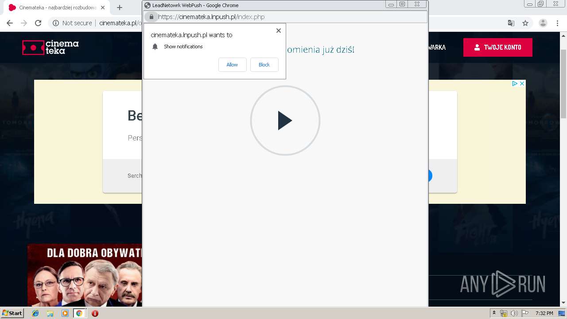Viewport: 567px width, 319px height.
Task: Select the popup window URL field
Action: (x=286, y=17)
